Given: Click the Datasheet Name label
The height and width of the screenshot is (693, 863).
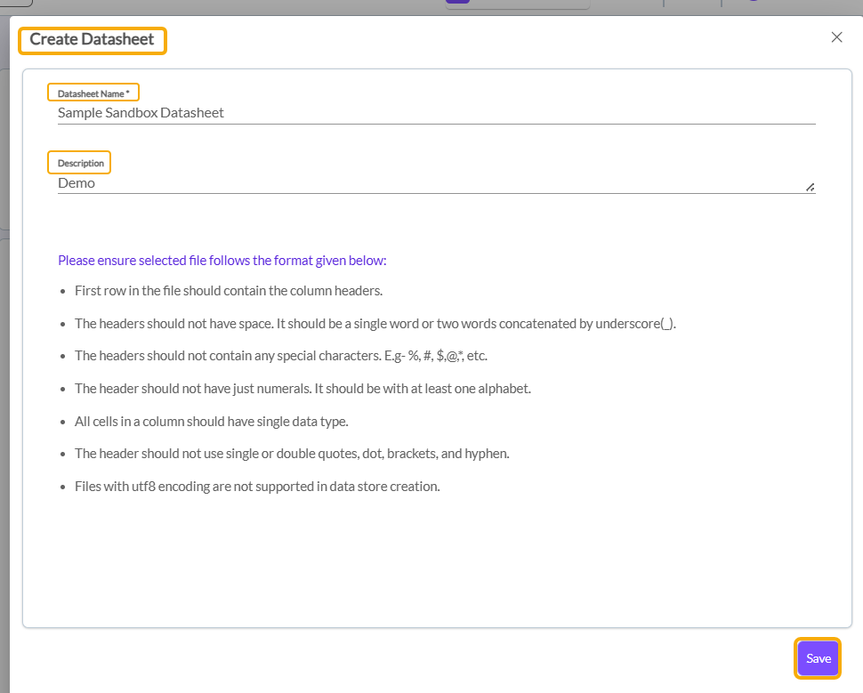Looking at the screenshot, I should tap(93, 93).
